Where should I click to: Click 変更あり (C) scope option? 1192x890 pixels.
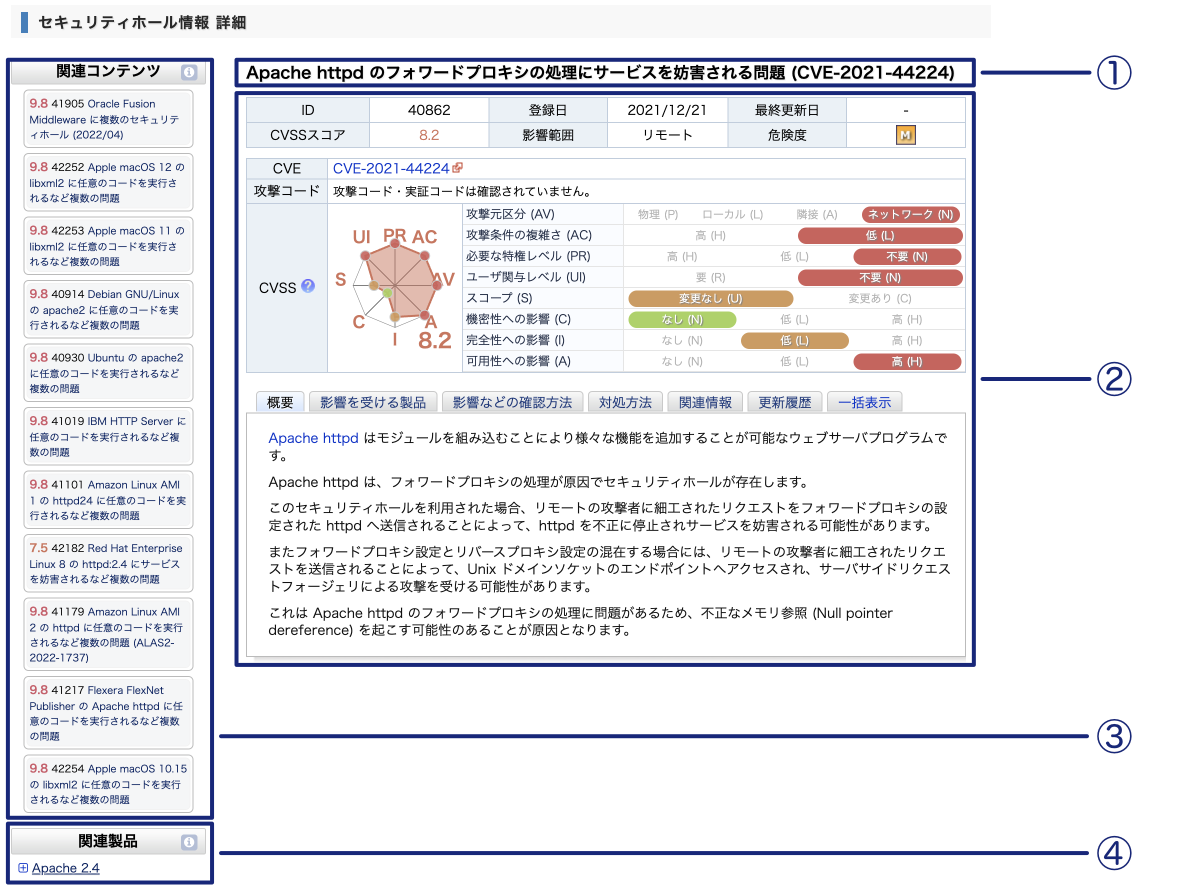coord(879,298)
